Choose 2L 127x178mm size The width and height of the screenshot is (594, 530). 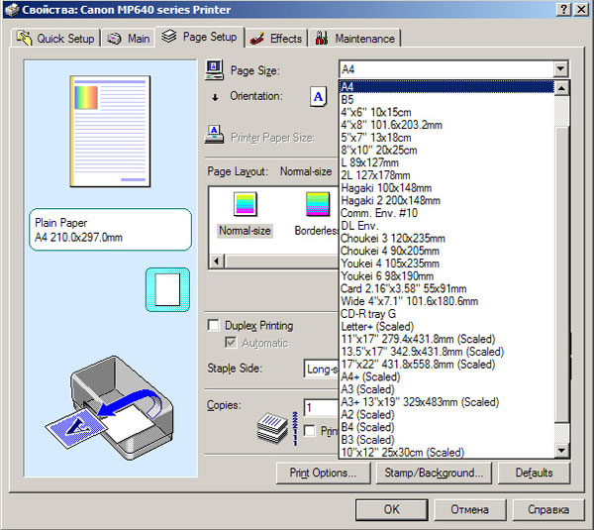click(446, 175)
